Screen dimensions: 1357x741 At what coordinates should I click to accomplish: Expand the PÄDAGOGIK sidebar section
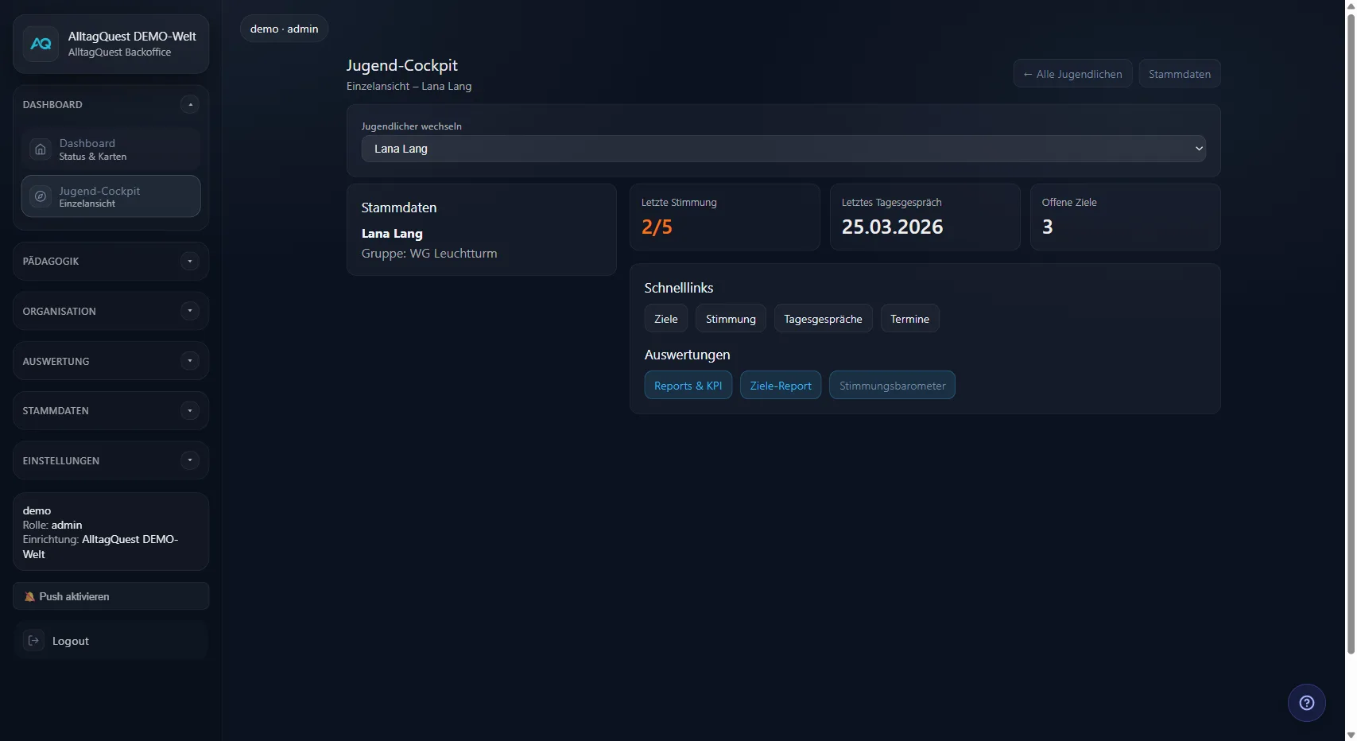189,262
